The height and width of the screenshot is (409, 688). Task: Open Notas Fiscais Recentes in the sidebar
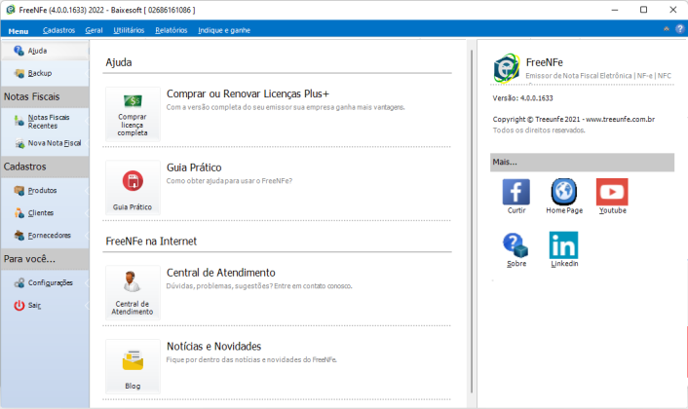pos(45,122)
